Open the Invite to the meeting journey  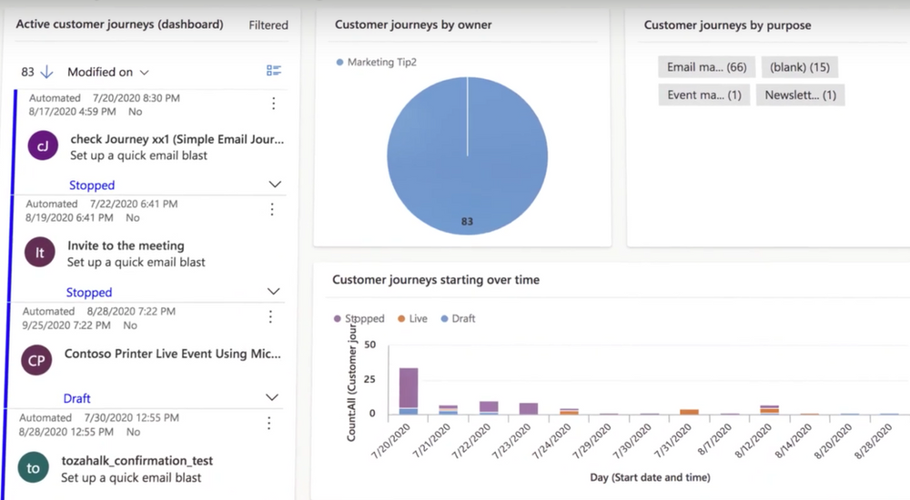126,245
